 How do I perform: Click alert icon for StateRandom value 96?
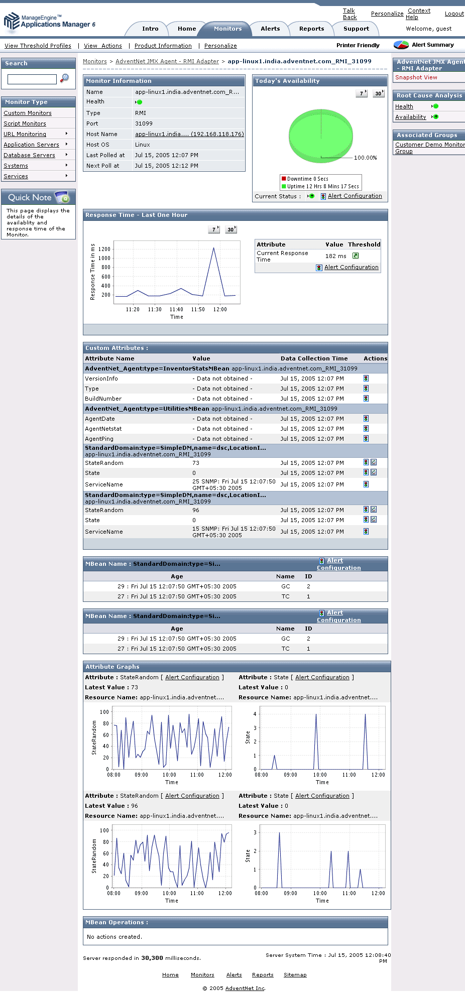point(366,510)
